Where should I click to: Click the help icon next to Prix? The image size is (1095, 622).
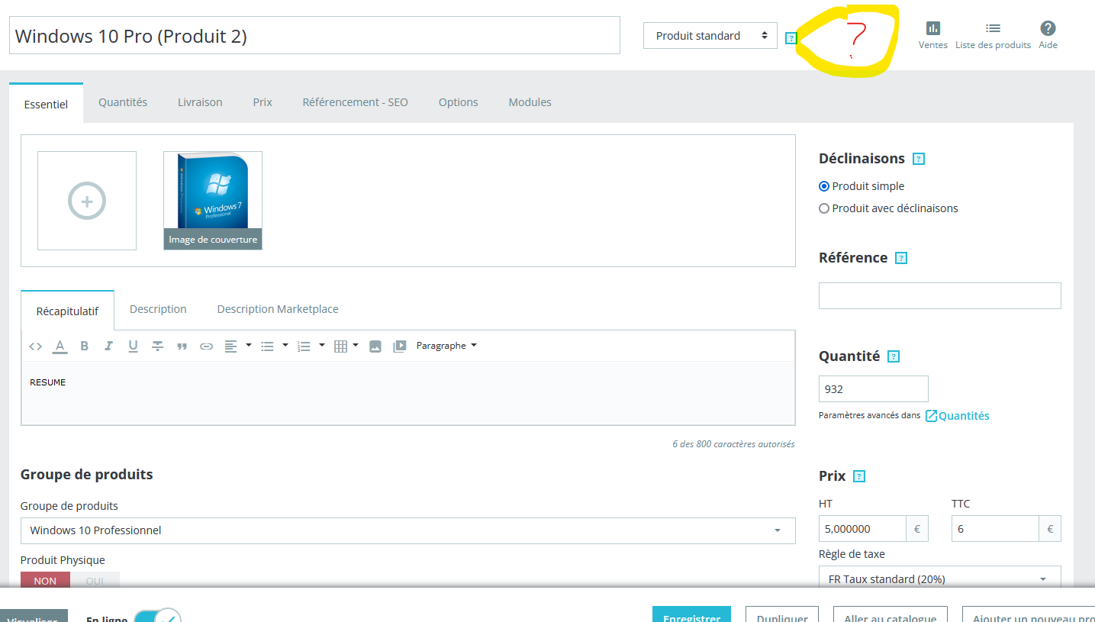859,476
